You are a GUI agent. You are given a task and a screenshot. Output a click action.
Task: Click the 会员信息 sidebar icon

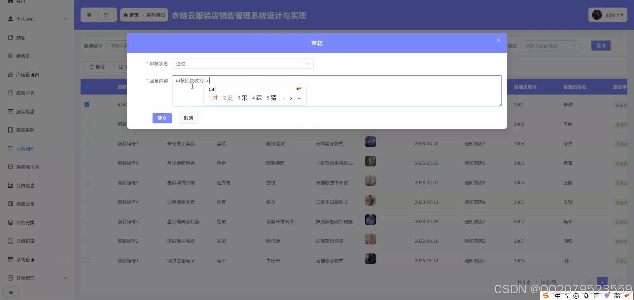point(11,185)
